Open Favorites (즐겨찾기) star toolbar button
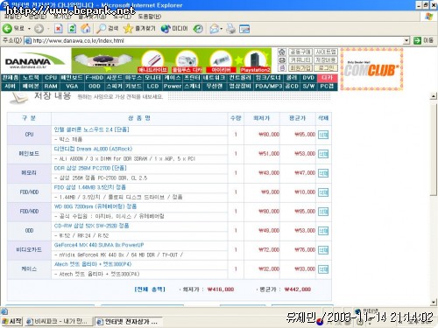The width and height of the screenshot is (438, 328). click(139, 29)
